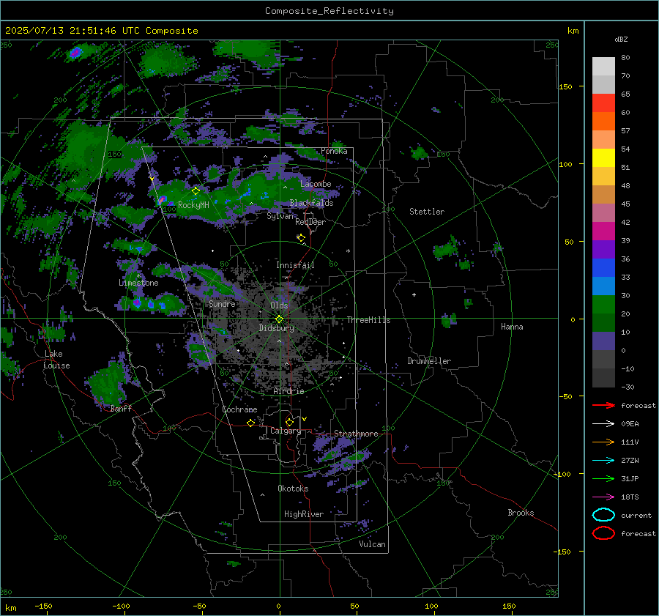This screenshot has width=659, height=616.
Task: Click the orange swatch between 60 and 57 dBZ
Action: (603, 122)
